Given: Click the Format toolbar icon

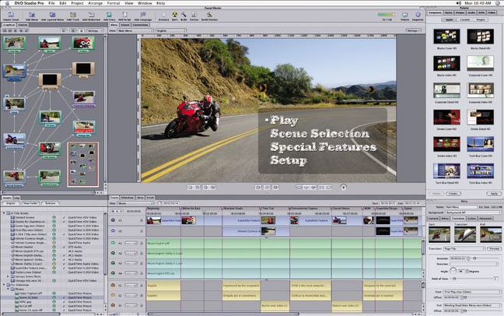Looking at the screenshot, I should [194, 15].
